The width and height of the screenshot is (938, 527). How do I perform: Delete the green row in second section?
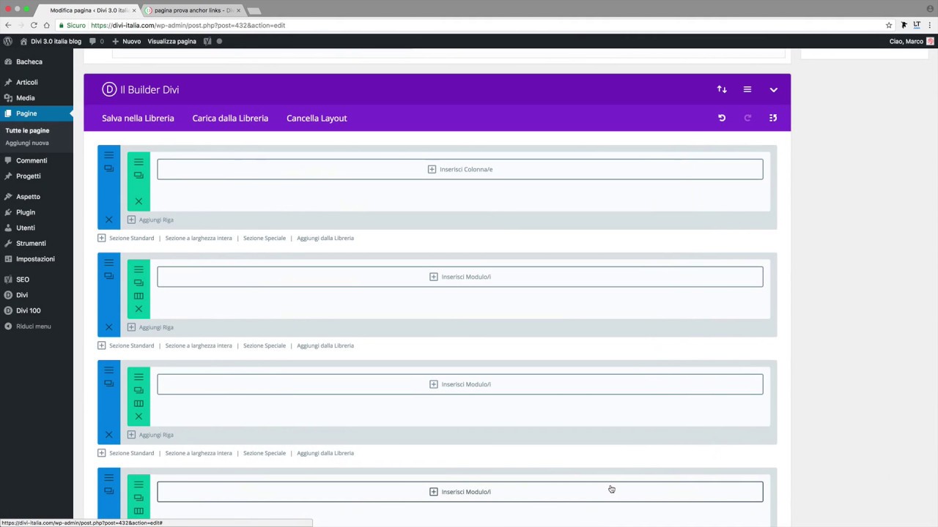pos(139,309)
